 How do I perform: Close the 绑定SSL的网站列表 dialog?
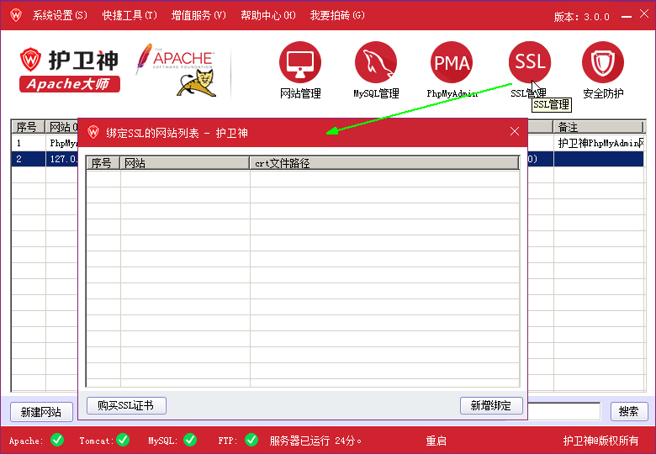coord(515,132)
